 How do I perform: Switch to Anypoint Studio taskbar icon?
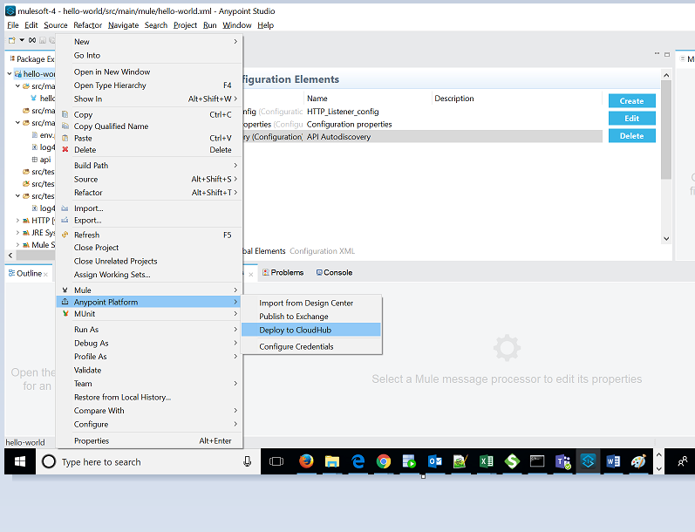(x=588, y=461)
